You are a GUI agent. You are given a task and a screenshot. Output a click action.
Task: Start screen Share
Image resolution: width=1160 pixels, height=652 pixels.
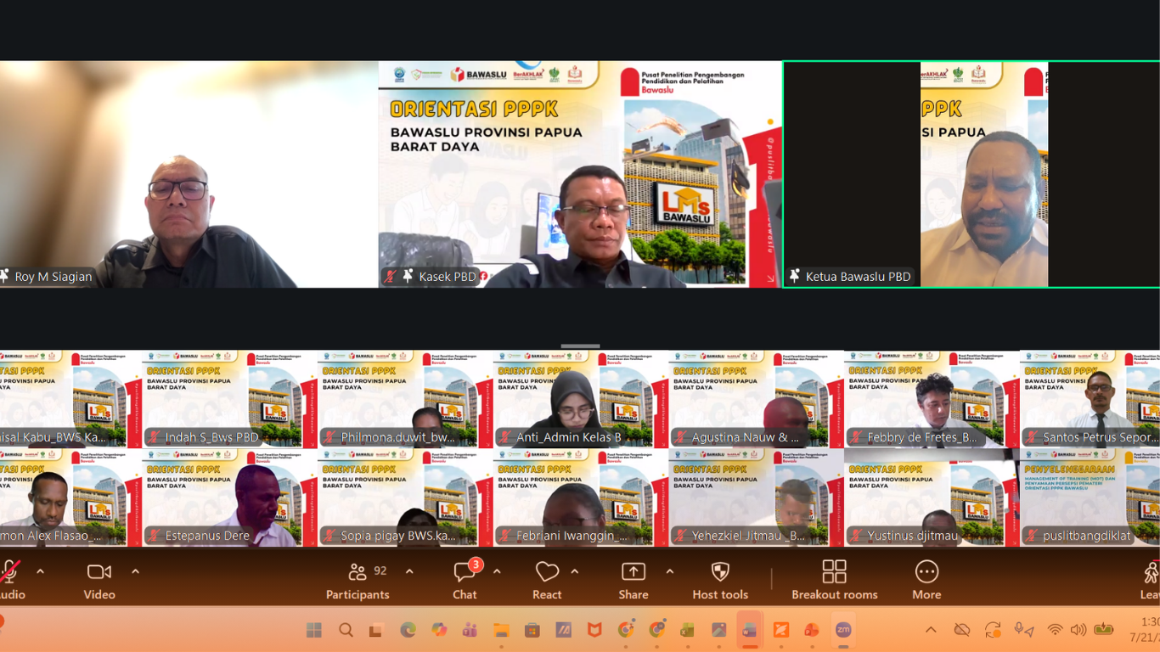pyautogui.click(x=633, y=581)
